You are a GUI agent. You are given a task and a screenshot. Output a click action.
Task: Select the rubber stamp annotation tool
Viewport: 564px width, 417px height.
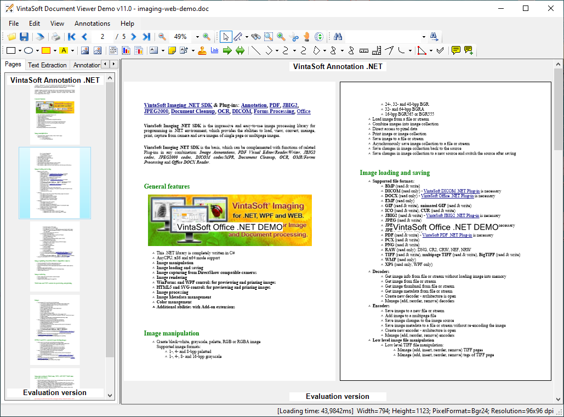[x=202, y=51]
